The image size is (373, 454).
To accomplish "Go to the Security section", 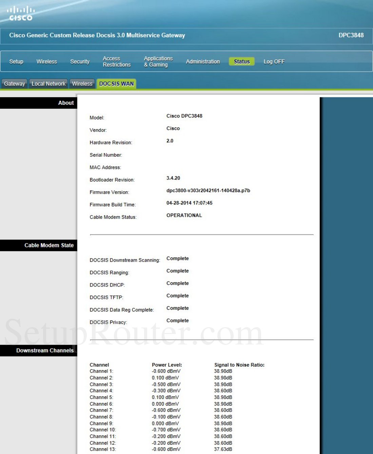I will point(80,61).
